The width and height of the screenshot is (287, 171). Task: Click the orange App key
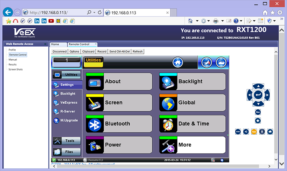coord(254,132)
